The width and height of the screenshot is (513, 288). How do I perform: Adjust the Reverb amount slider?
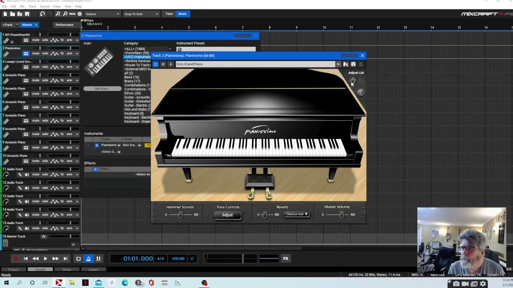tap(265, 215)
